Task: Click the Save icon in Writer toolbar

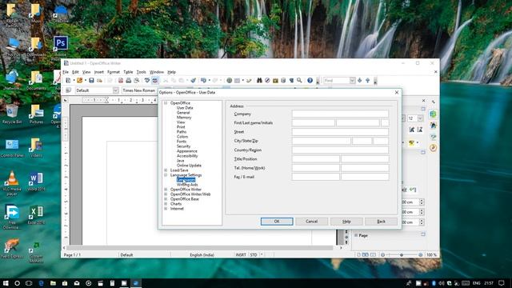Action: pyautogui.click(x=91, y=80)
